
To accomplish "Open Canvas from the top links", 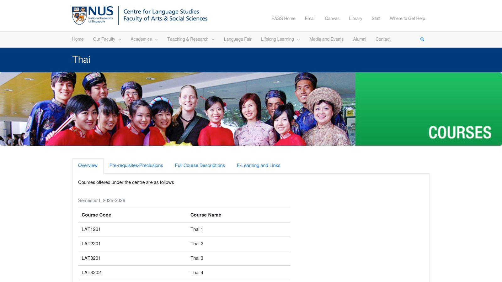I will click(x=332, y=18).
